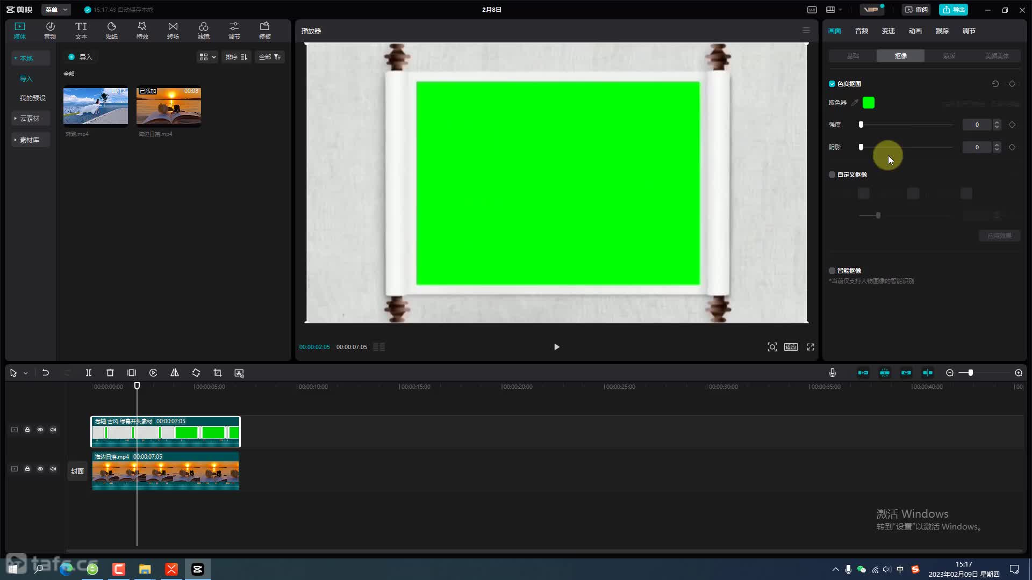
Task: Click the smart cut icon in timeline toolbar
Action: (x=239, y=373)
